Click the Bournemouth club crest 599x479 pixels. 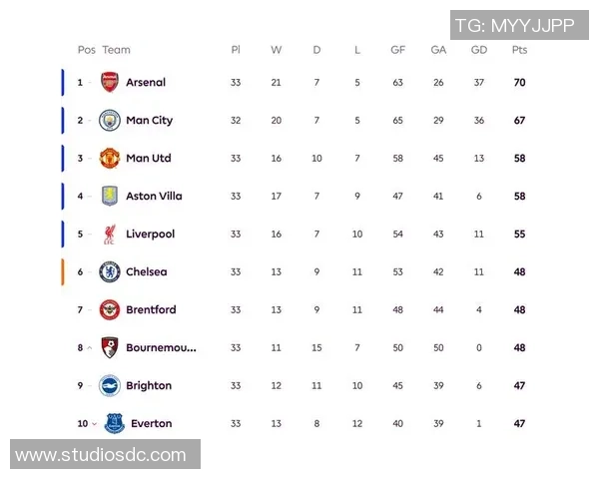[110, 347]
